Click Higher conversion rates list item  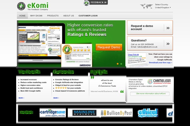30,85
